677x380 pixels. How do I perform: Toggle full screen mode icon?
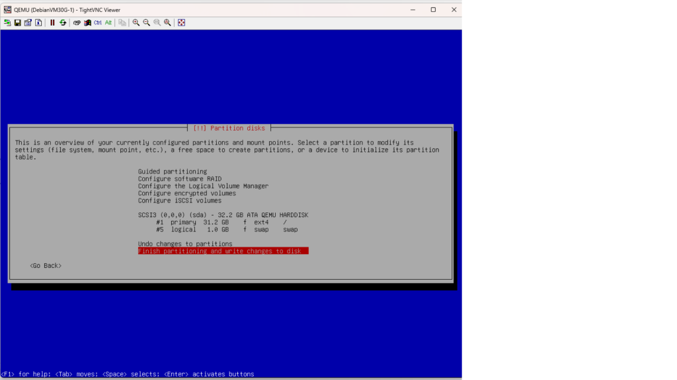(x=182, y=22)
